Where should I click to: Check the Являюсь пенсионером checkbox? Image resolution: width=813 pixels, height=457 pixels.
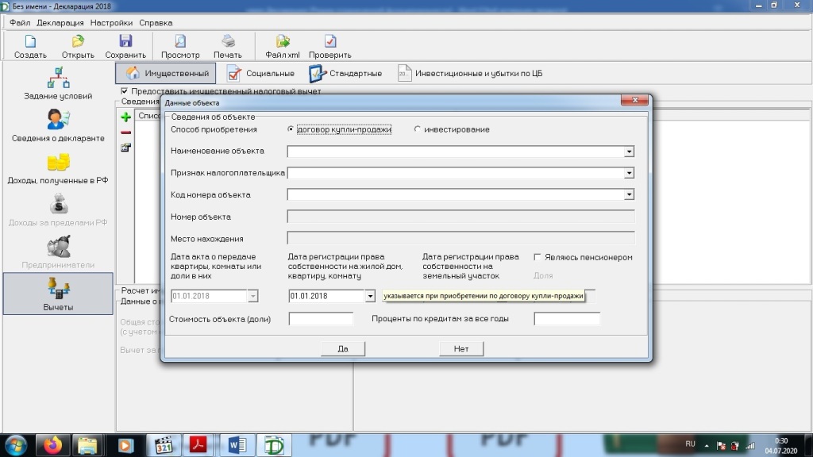click(538, 257)
